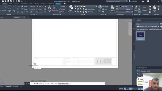
Task: Open the blocks Filter dropdown
Action: coord(158,24)
